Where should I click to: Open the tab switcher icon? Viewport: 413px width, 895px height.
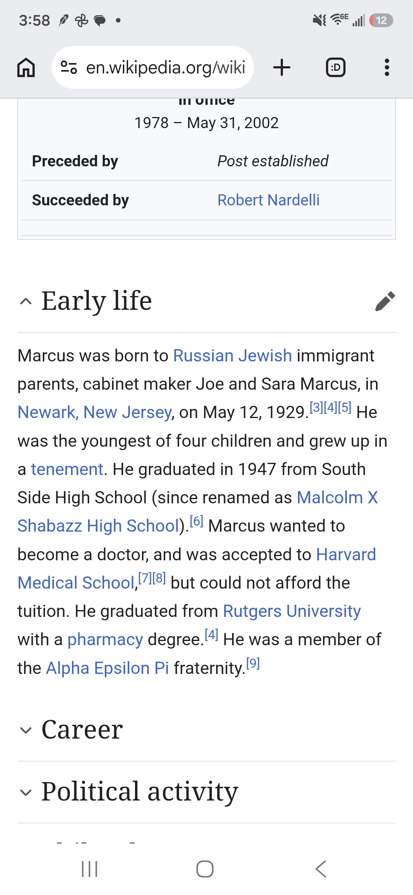(336, 67)
